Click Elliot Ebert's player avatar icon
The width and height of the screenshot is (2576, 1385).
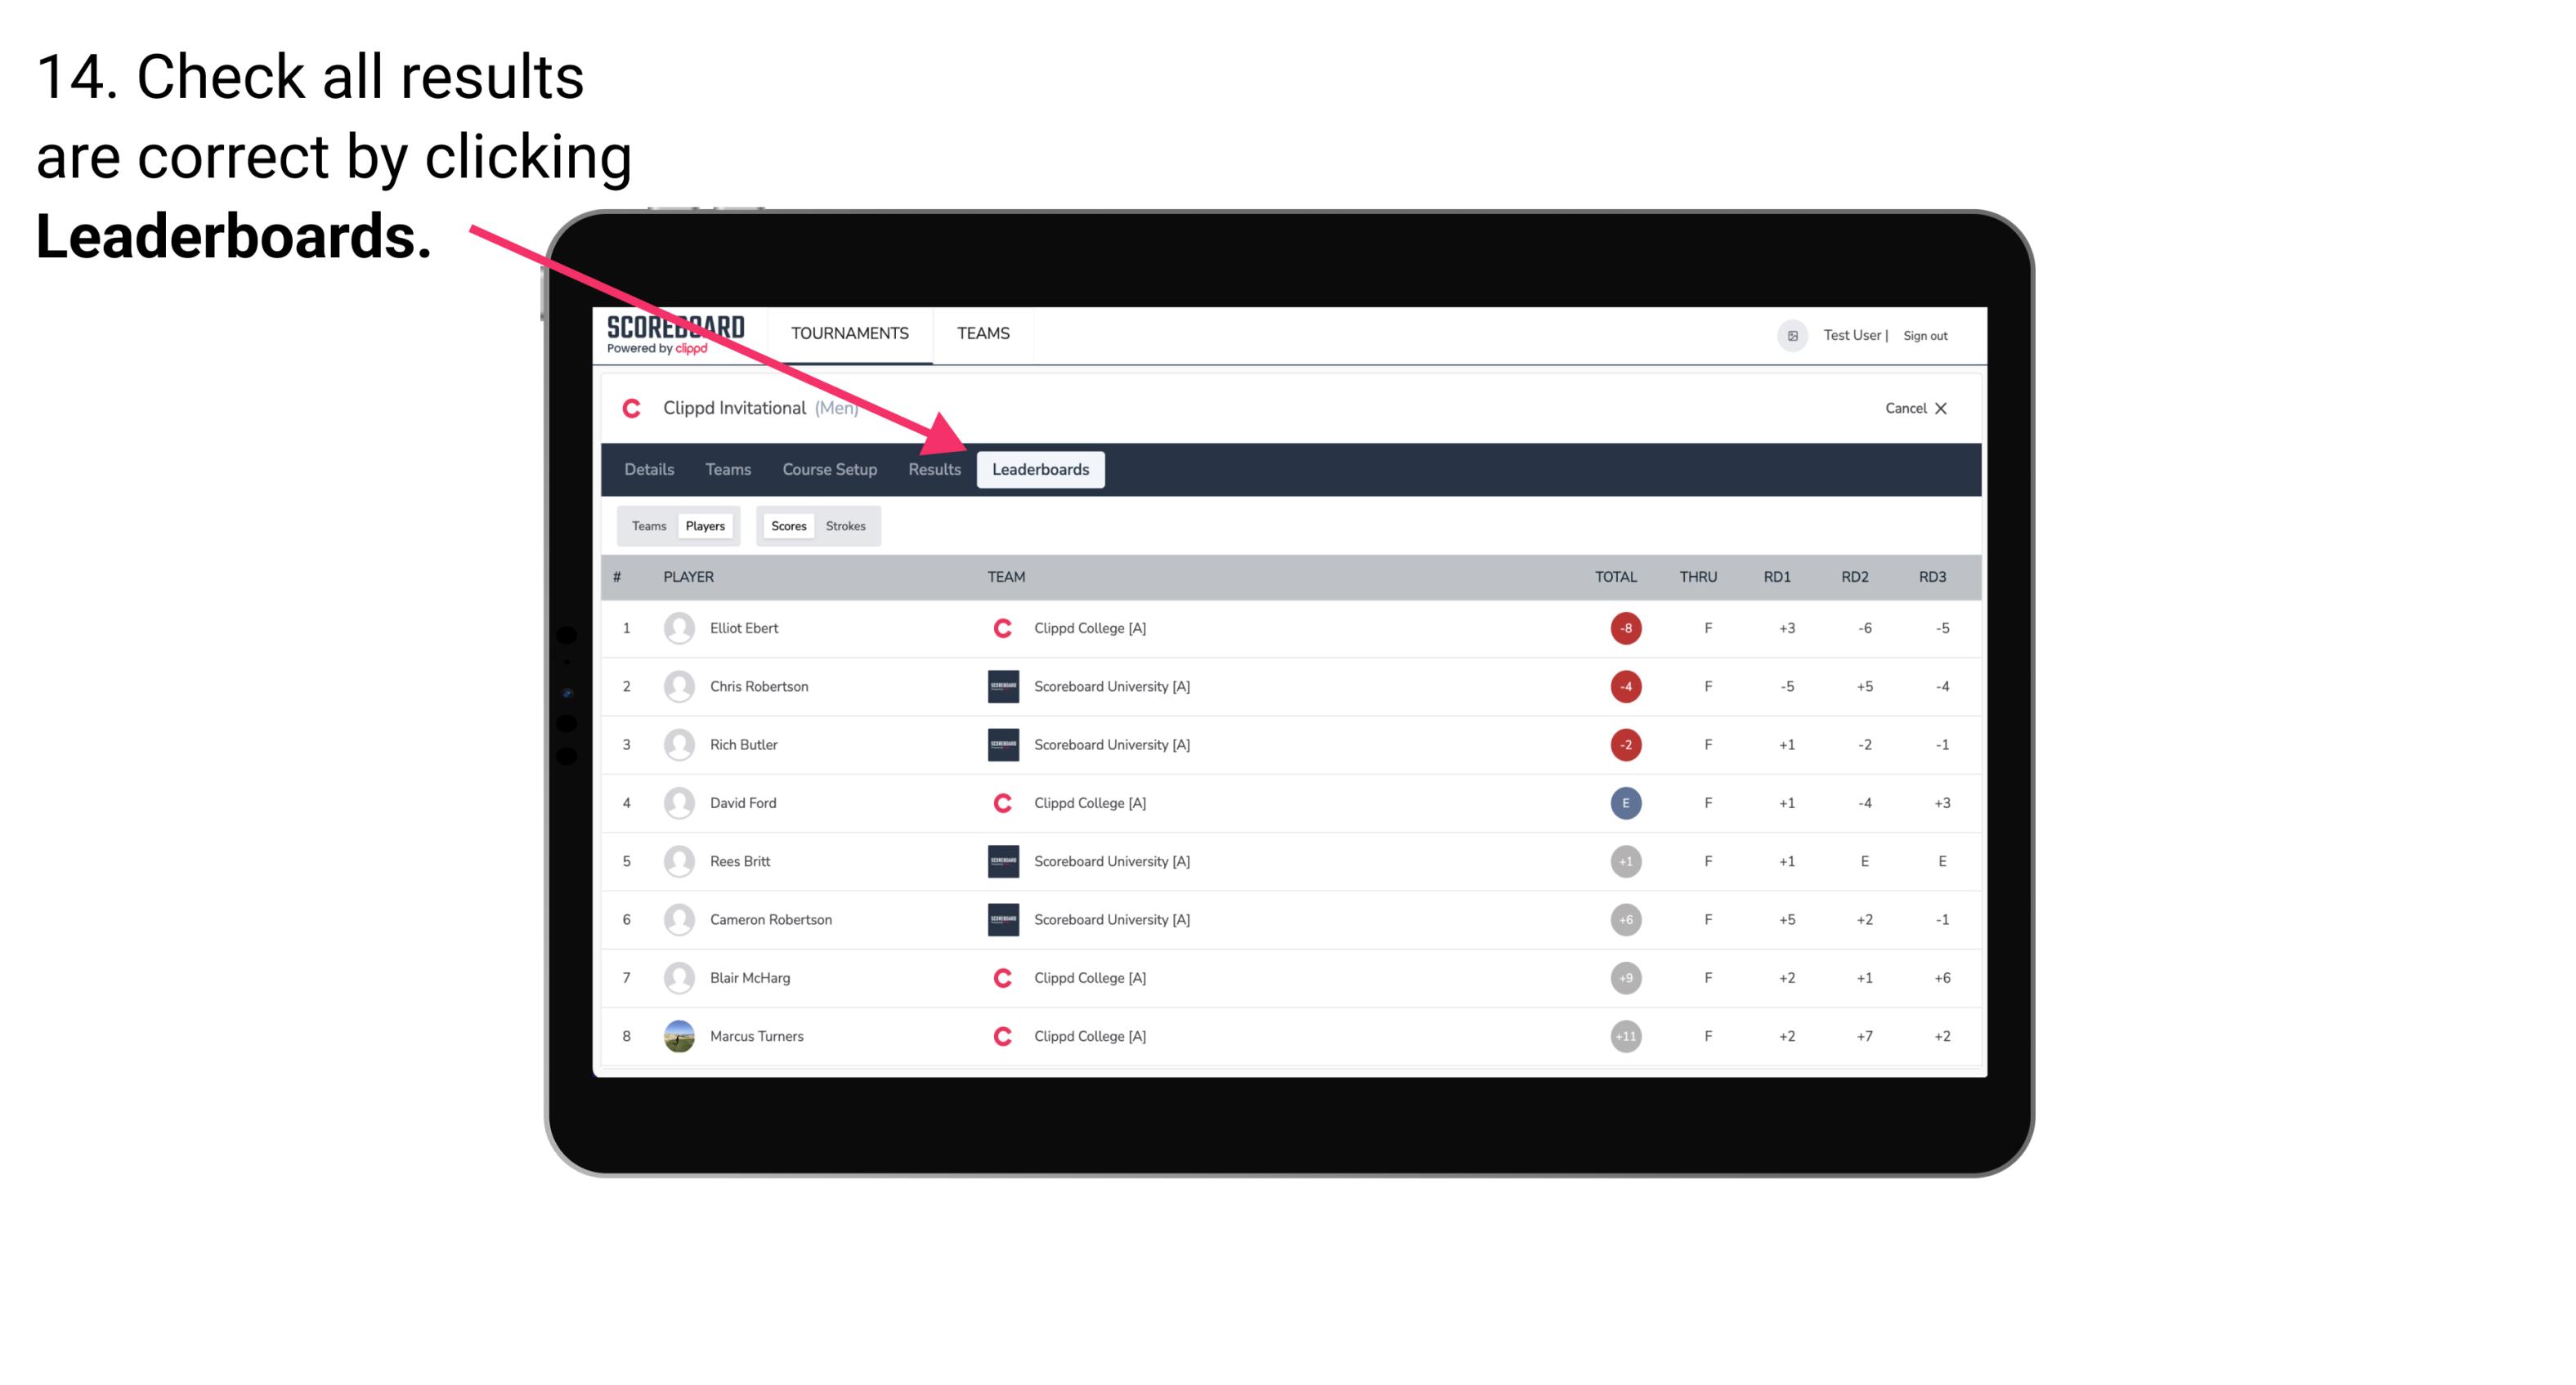(x=675, y=628)
